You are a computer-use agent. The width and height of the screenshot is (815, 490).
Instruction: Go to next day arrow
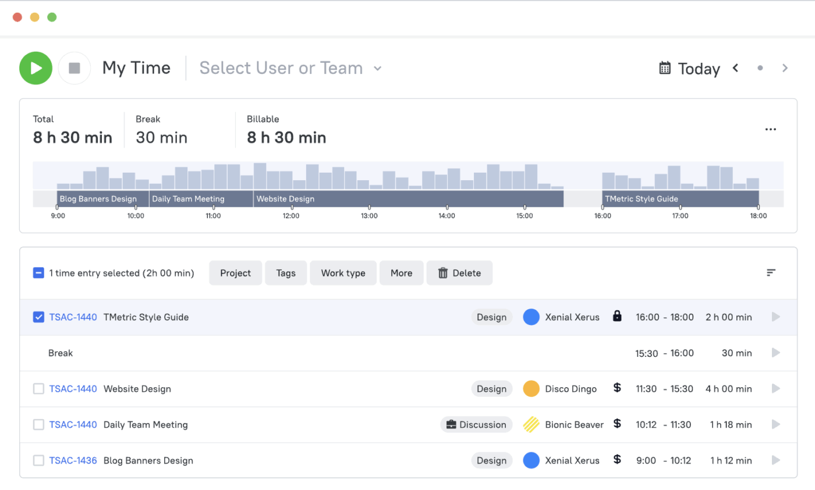pyautogui.click(x=785, y=68)
